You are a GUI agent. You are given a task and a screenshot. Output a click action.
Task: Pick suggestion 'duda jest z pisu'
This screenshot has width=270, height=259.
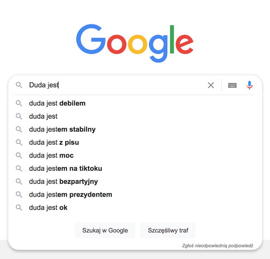coord(54,142)
